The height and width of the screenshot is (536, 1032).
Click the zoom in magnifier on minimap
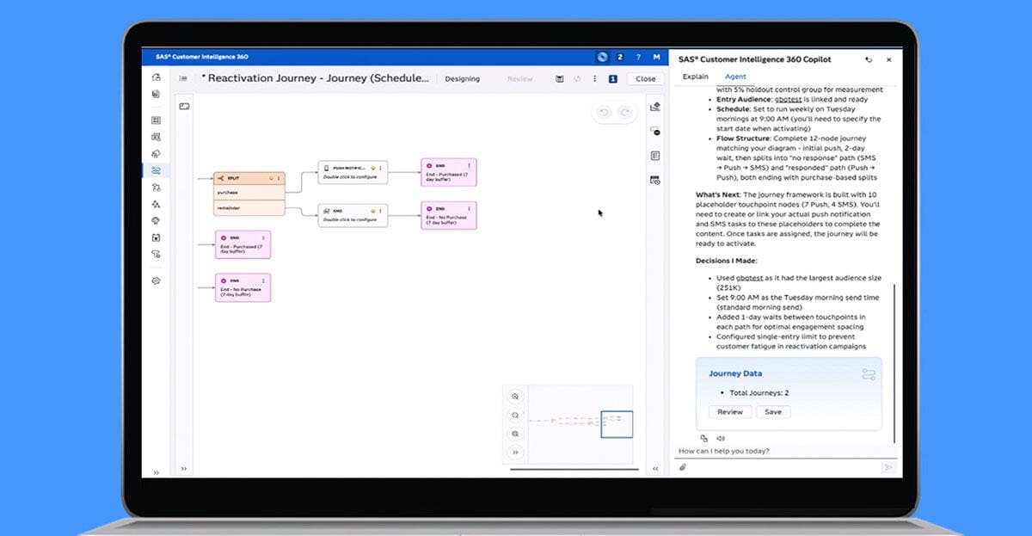[515, 397]
